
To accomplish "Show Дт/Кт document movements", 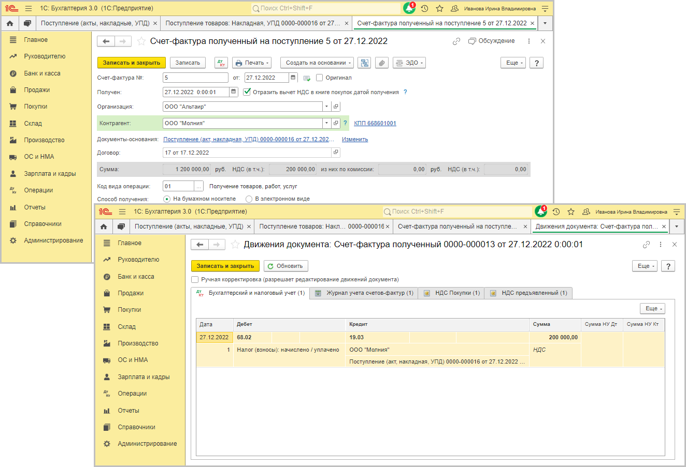I will tap(221, 63).
